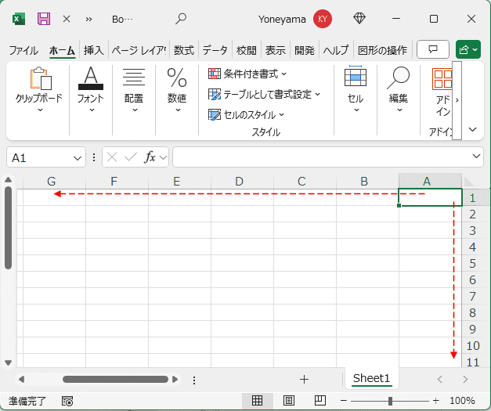Open the Font (フォント) group
This screenshot has height=411, width=491.
[x=91, y=88]
